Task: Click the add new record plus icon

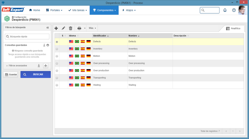Action: [x=56, y=28]
